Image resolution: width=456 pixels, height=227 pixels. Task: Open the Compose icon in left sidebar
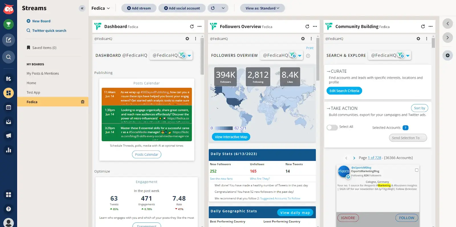(x=9, y=40)
